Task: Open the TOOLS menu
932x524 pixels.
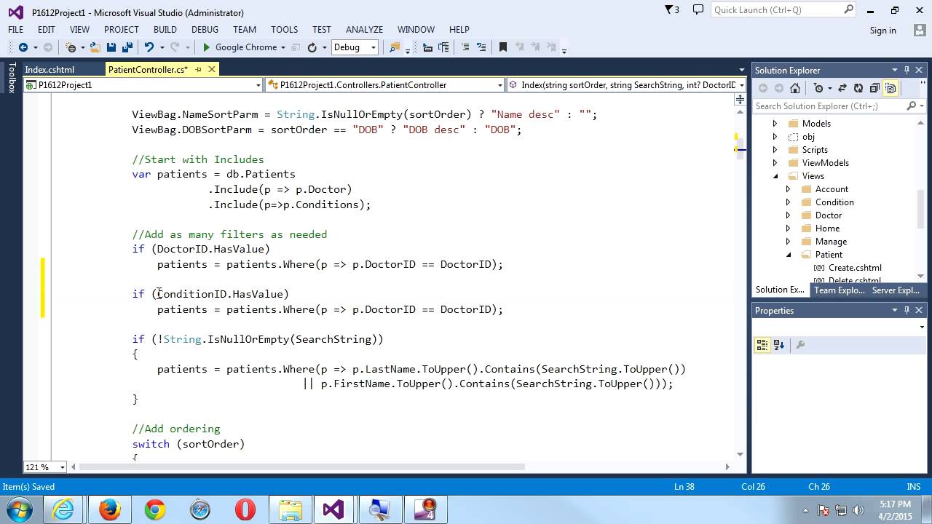Action: pos(284,30)
